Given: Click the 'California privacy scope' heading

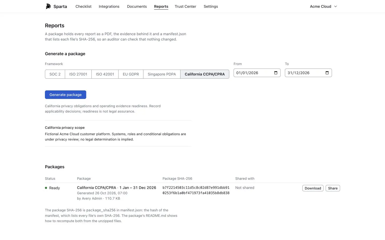Looking at the screenshot, I should click(x=65, y=128).
